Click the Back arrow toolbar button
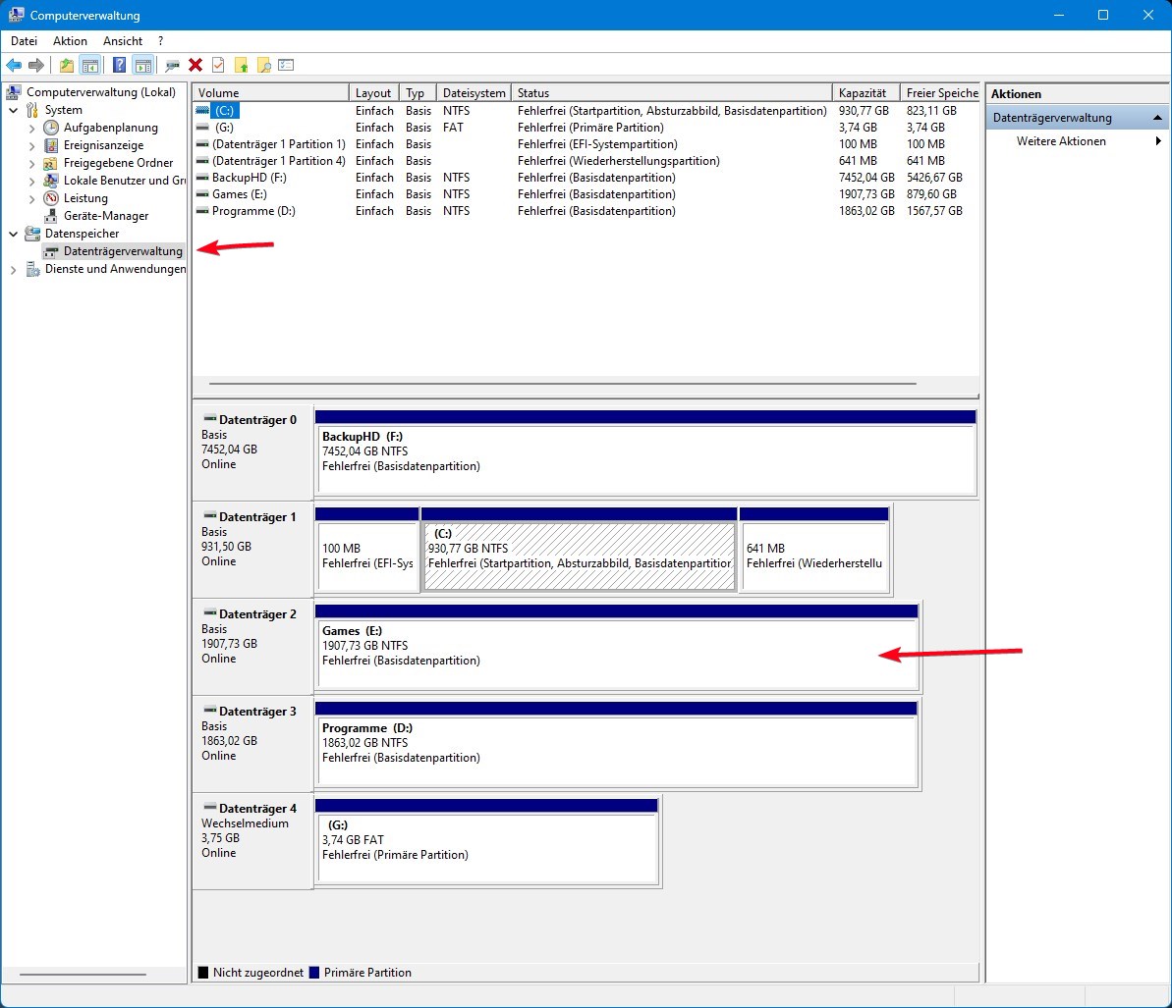This screenshot has width=1172, height=1008. (x=14, y=65)
